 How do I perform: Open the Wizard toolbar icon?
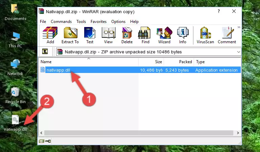(x=164, y=35)
